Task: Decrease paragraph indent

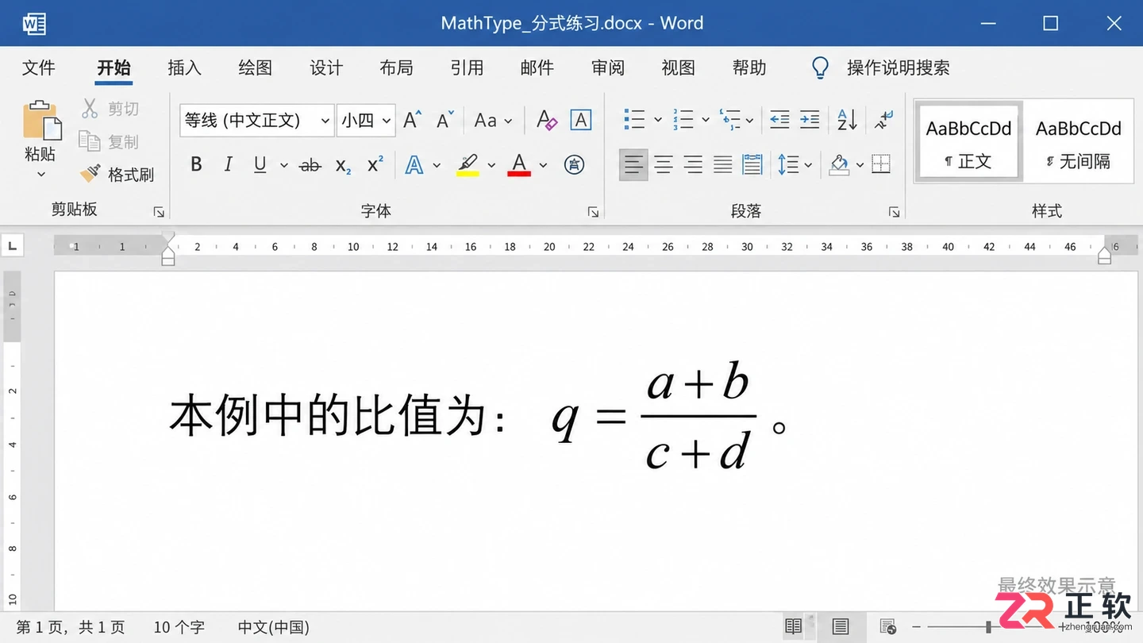Action: (779, 120)
